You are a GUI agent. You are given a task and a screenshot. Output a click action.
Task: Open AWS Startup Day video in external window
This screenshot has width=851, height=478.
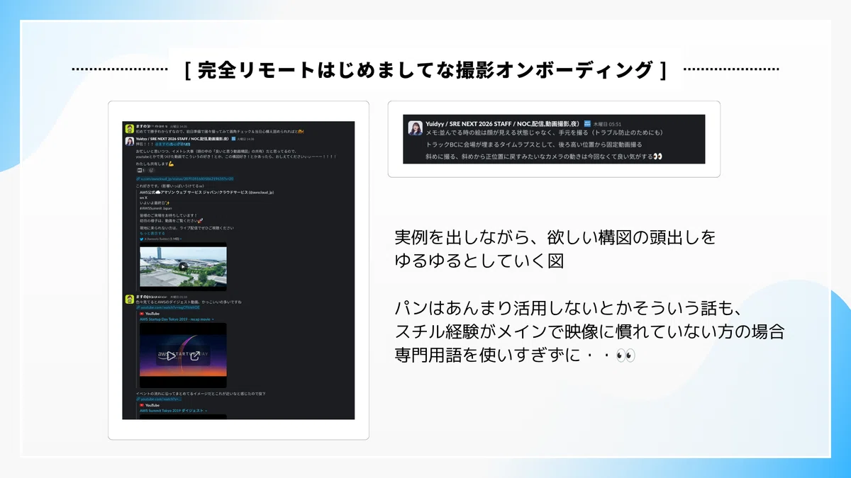point(195,356)
